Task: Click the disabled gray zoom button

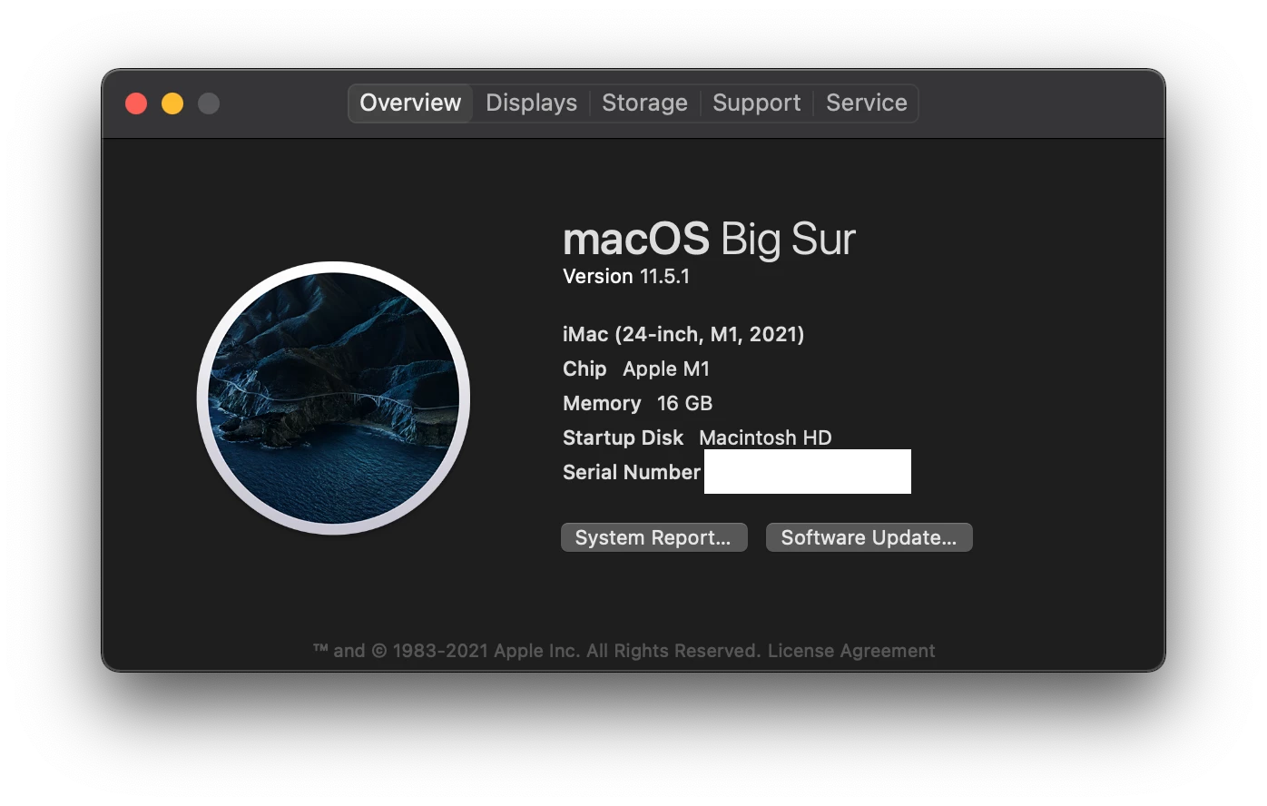Action: 209,103
